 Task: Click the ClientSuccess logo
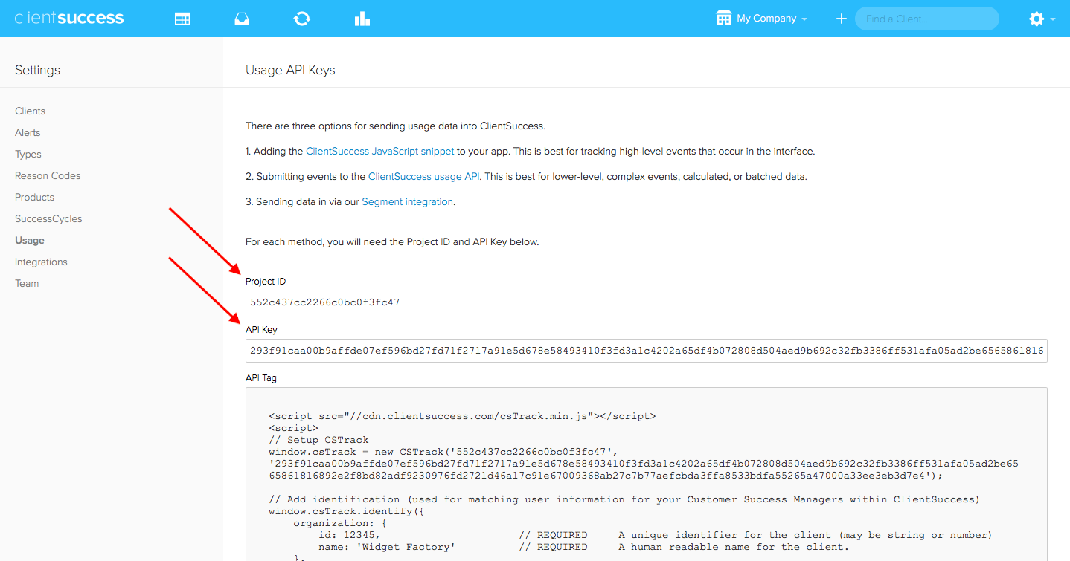(69, 19)
